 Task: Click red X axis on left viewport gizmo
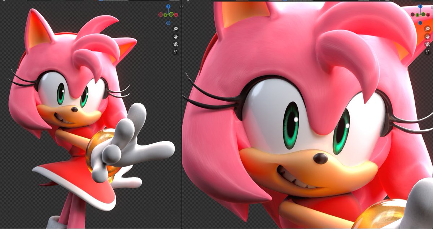pyautogui.click(x=176, y=15)
